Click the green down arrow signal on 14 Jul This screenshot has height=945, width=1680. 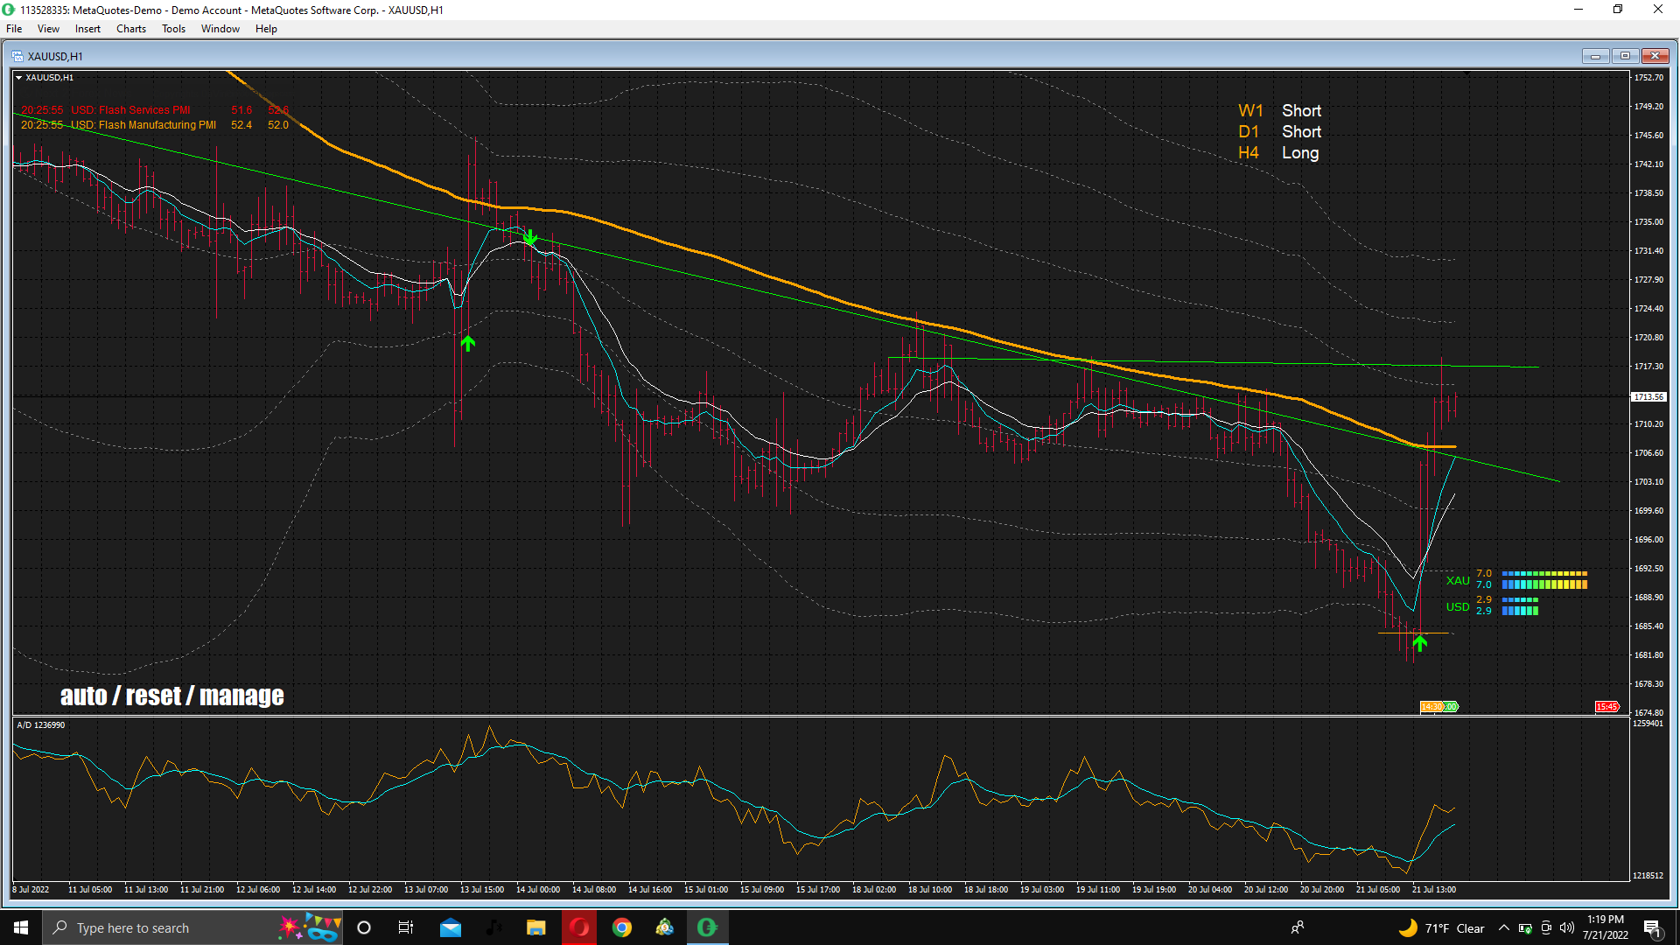click(530, 237)
